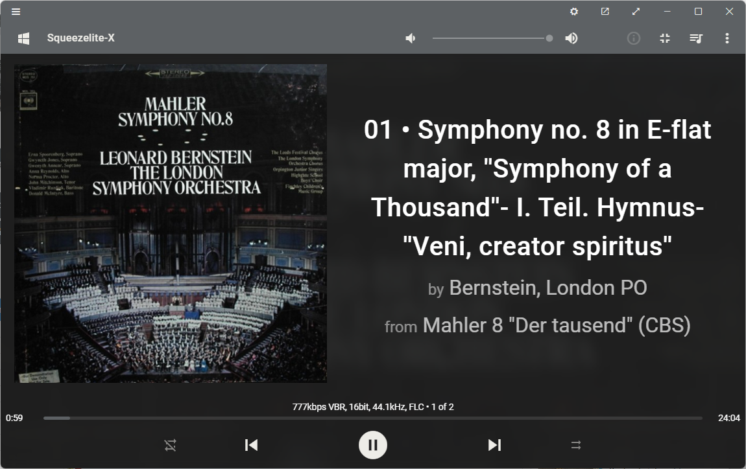The width and height of the screenshot is (746, 469).
Task: Toggle fullscreen with the diagonal arrows icon
Action: pos(636,12)
